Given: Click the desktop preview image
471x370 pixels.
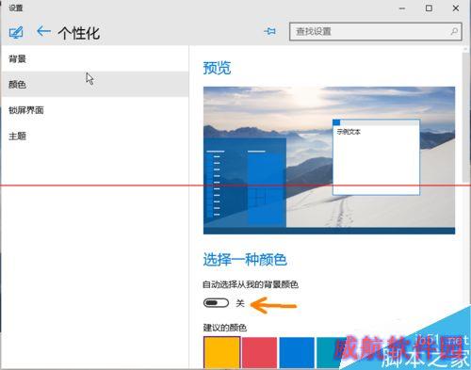Looking at the screenshot, I should pyautogui.click(x=329, y=160).
